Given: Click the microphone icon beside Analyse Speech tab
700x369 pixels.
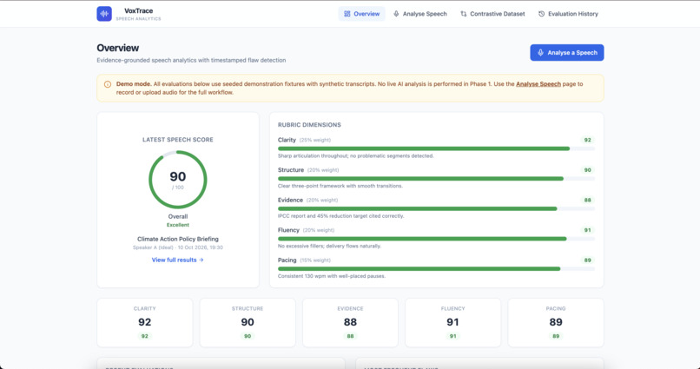Looking at the screenshot, I should click(x=396, y=14).
